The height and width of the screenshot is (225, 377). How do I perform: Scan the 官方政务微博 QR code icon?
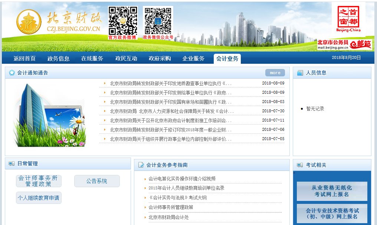pos(123,20)
